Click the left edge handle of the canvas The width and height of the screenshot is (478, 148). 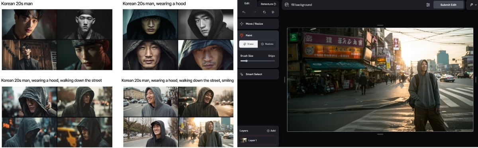point(285,80)
